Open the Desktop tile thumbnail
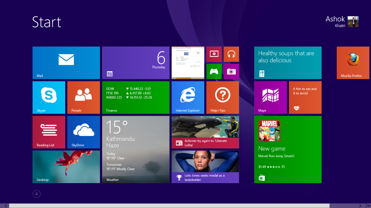The image size is (371, 208). [x=66, y=167]
